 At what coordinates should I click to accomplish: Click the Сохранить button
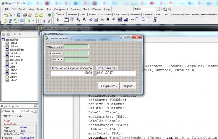point(109,86)
